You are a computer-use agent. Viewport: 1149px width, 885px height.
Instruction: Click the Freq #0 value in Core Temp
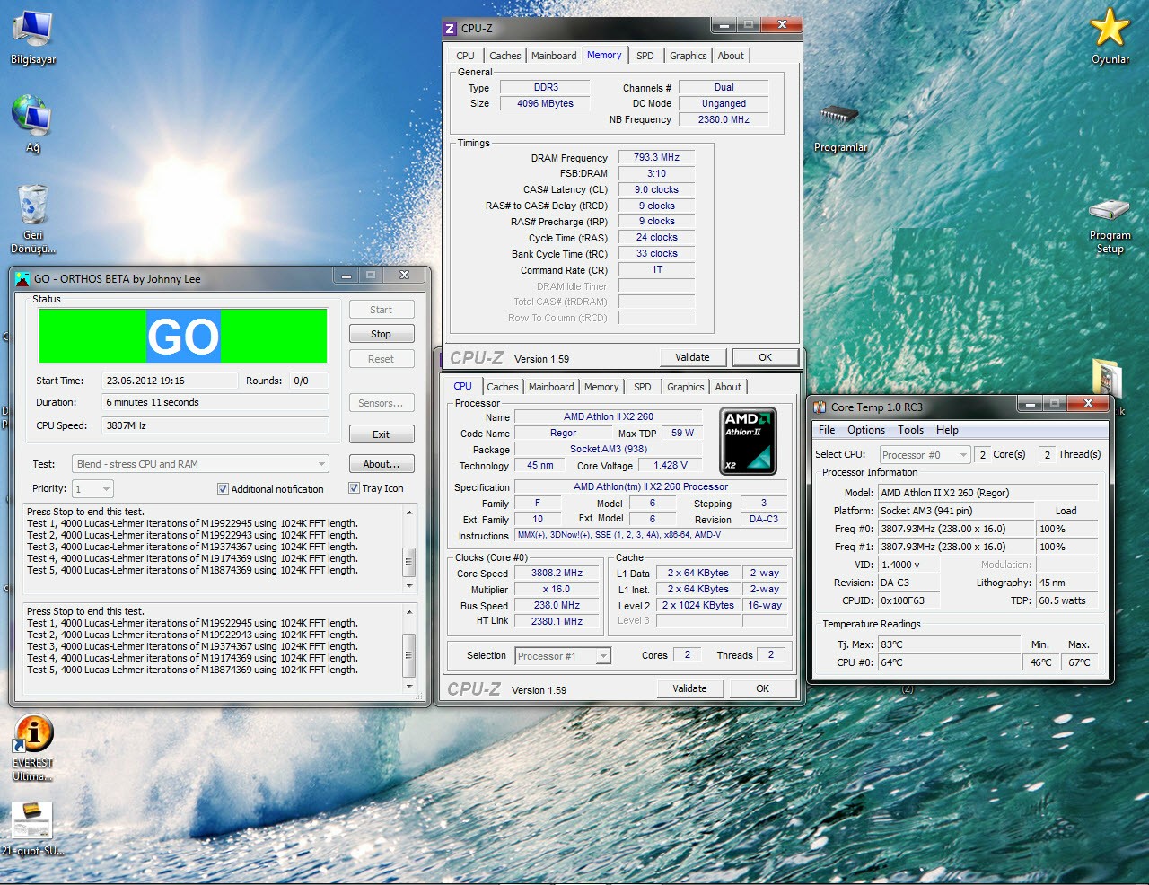tap(955, 529)
